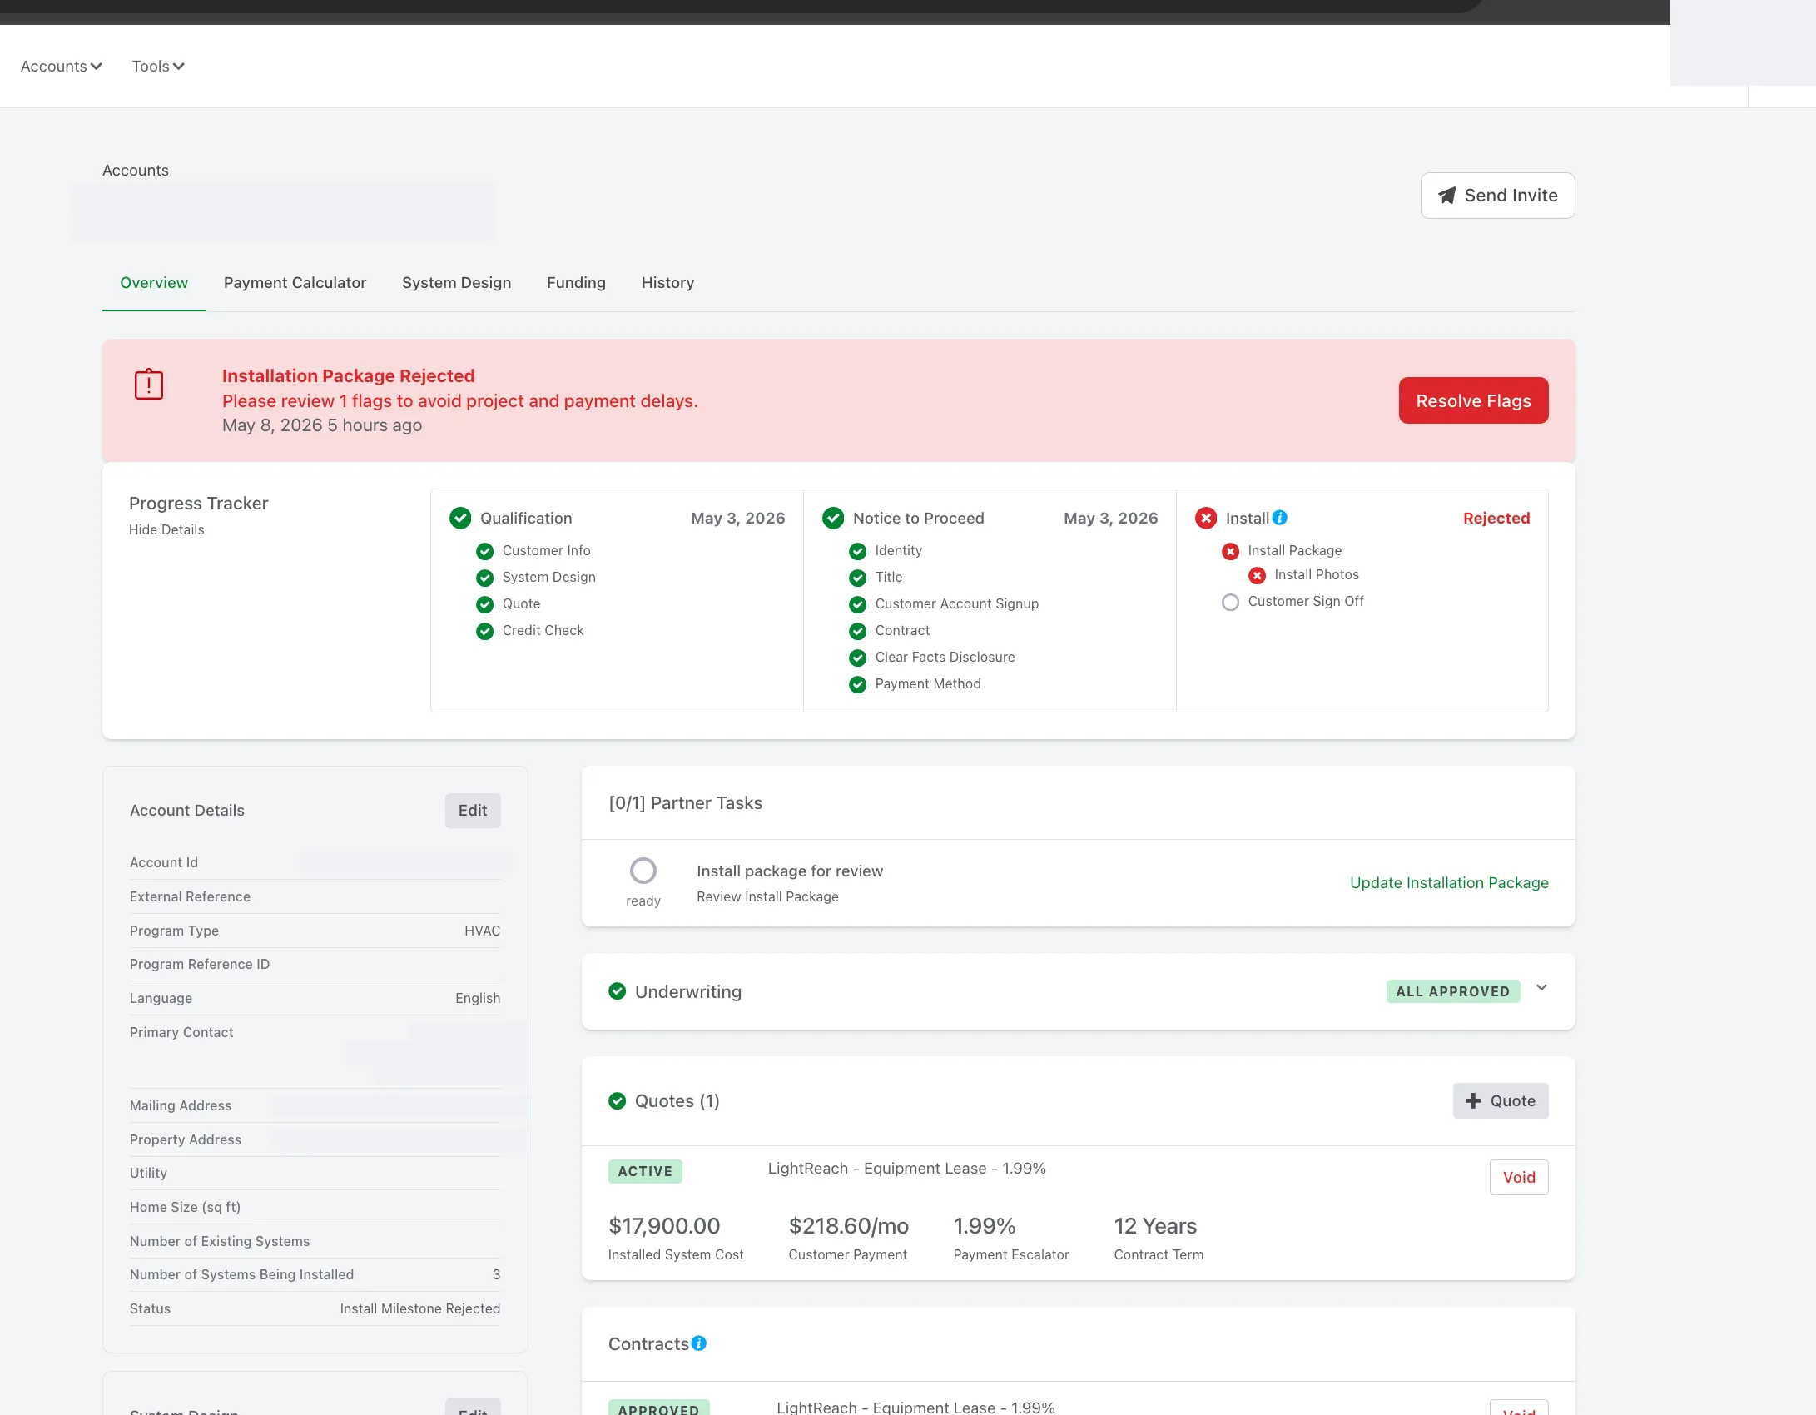Screen dimensions: 1816x1415
Task: Click the Install package for review task title
Action: pos(790,871)
